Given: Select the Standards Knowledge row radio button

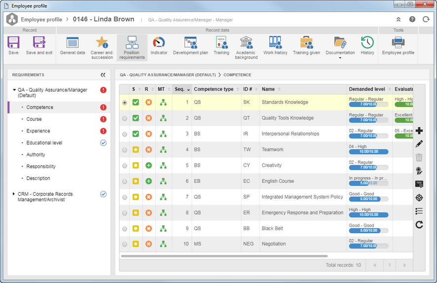Looking at the screenshot, I should 125,103.
